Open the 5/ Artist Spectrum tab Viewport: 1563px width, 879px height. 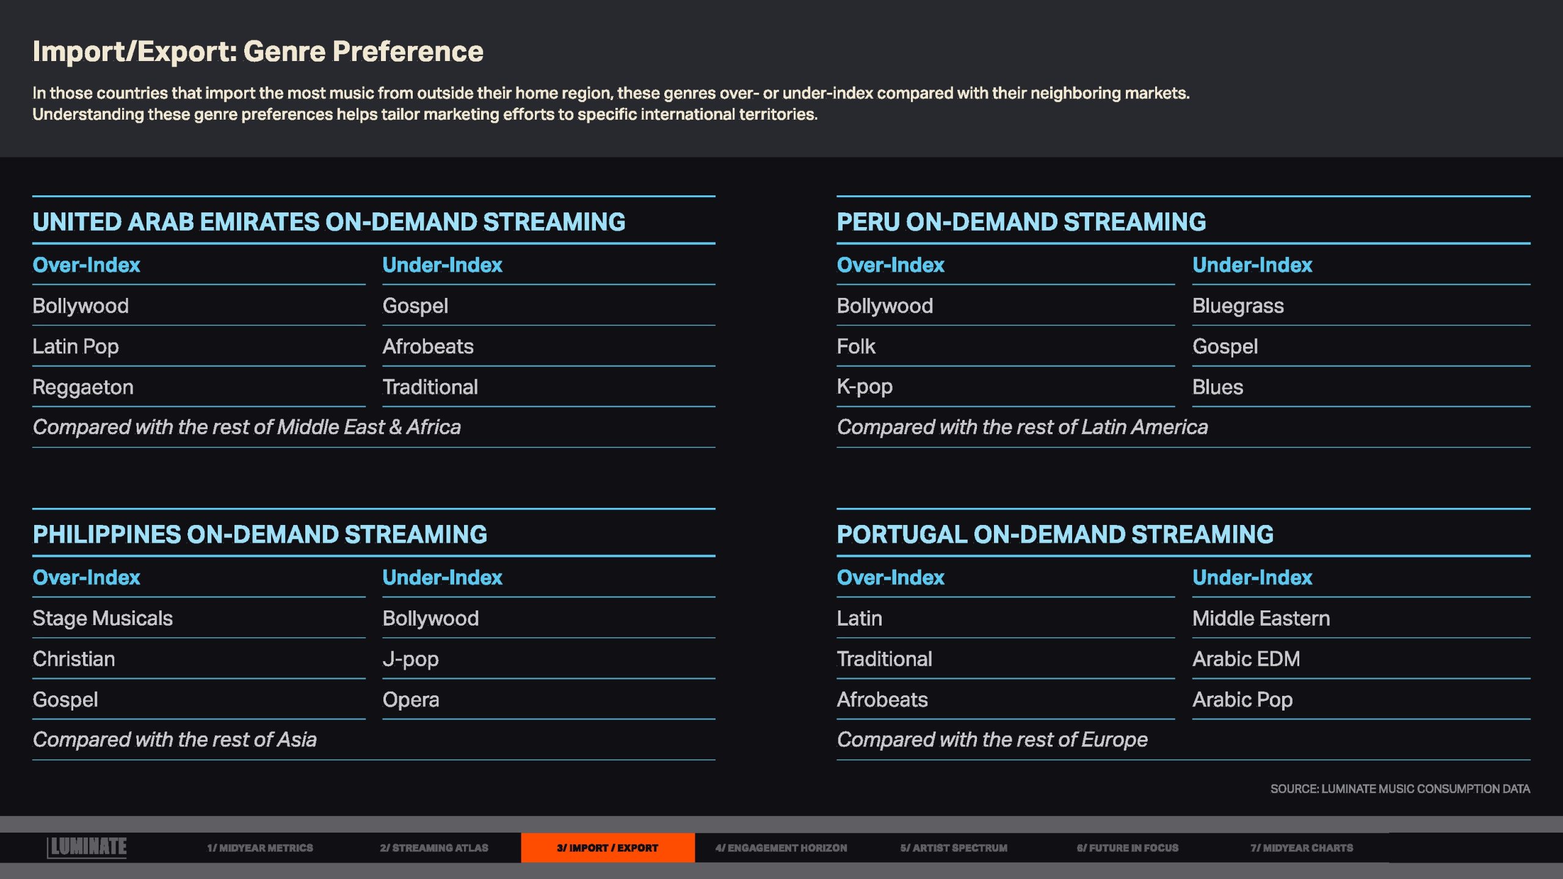pyautogui.click(x=953, y=848)
